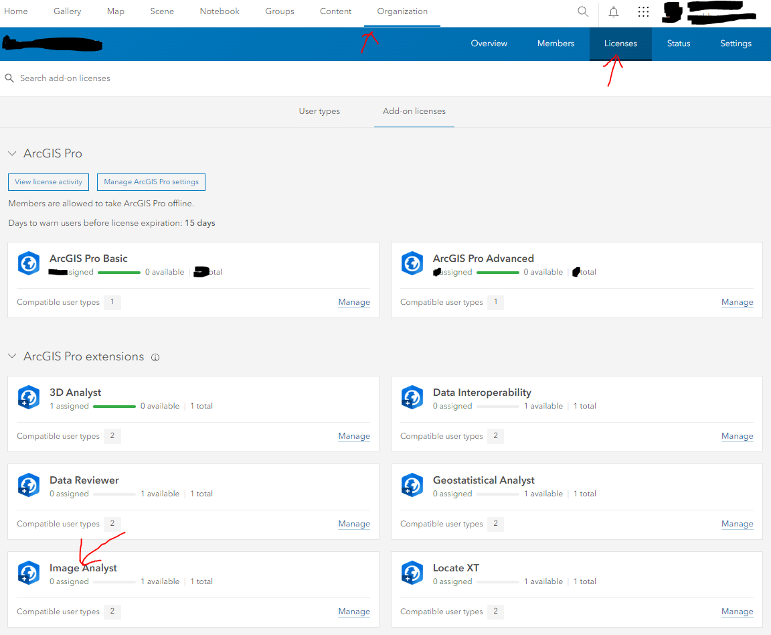771x635 pixels.
Task: Click the Data Reviewer extension icon
Action: [x=28, y=485]
